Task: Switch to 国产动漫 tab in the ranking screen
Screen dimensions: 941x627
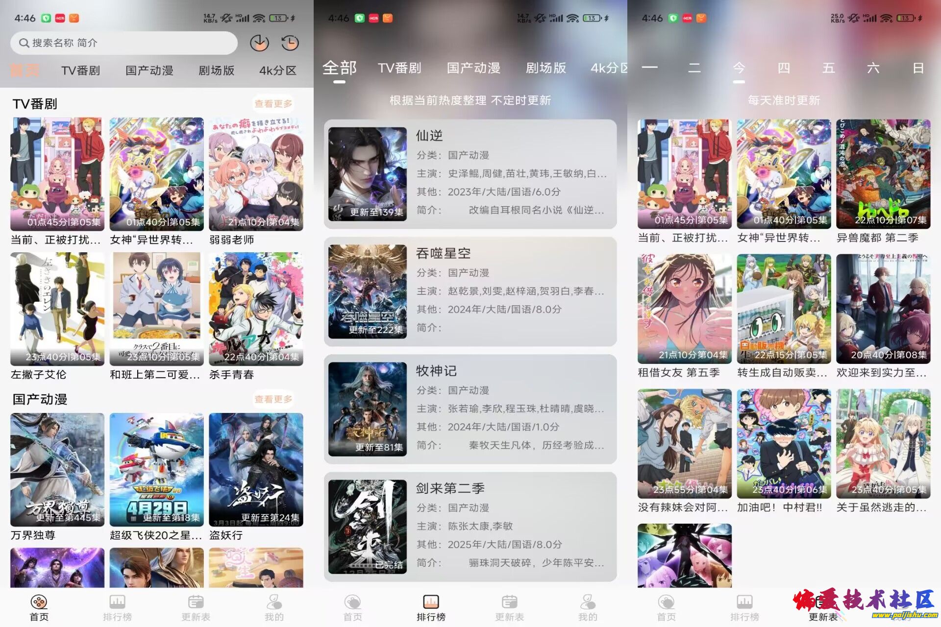Action: coord(473,68)
